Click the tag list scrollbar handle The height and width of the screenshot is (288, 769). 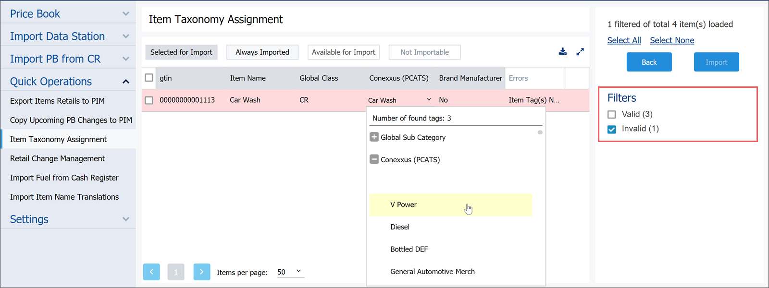click(540, 132)
